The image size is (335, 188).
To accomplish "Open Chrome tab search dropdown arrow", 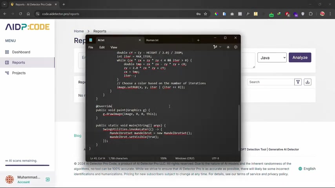I will [x=4, y=4].
